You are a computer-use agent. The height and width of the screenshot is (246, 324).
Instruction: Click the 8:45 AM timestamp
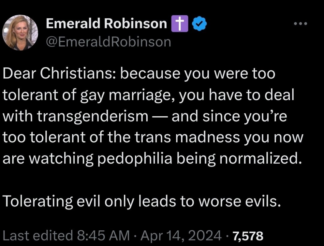[103, 236]
